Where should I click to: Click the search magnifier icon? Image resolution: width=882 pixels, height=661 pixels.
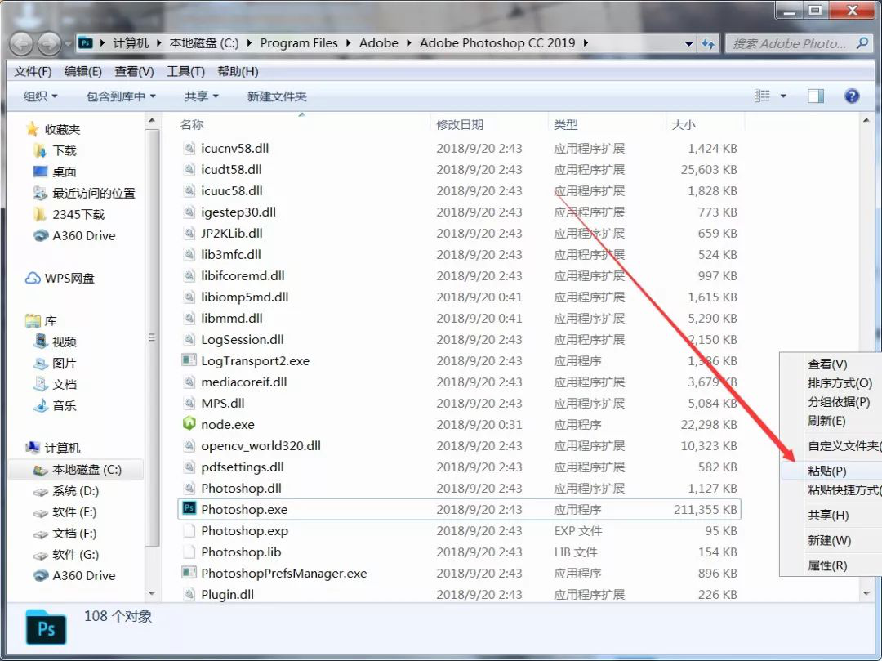[x=862, y=43]
